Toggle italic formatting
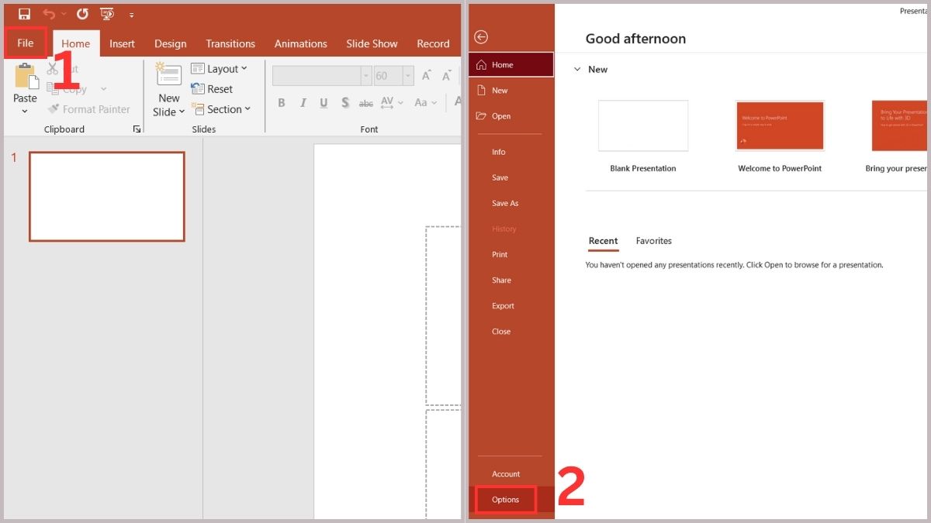The image size is (931, 523). pos(302,102)
